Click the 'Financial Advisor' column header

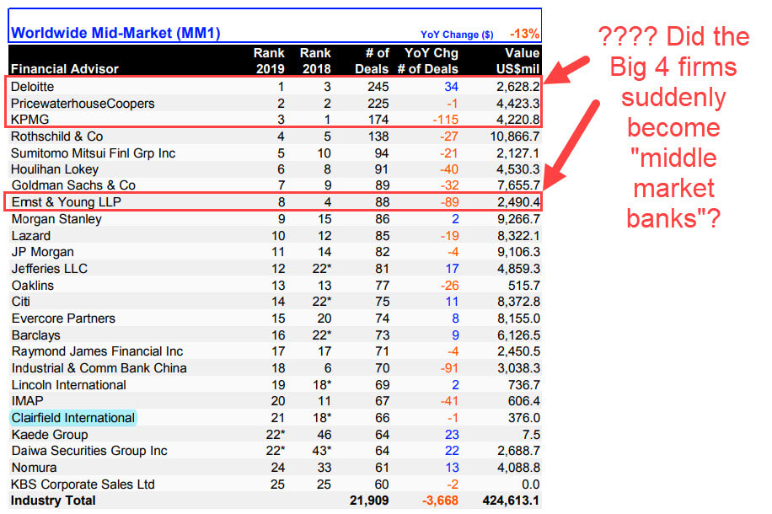(x=65, y=69)
